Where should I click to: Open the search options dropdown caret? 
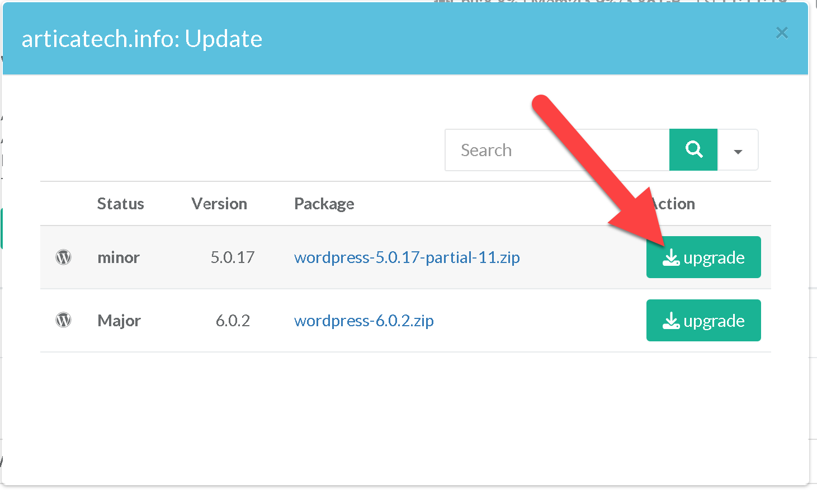tap(738, 151)
